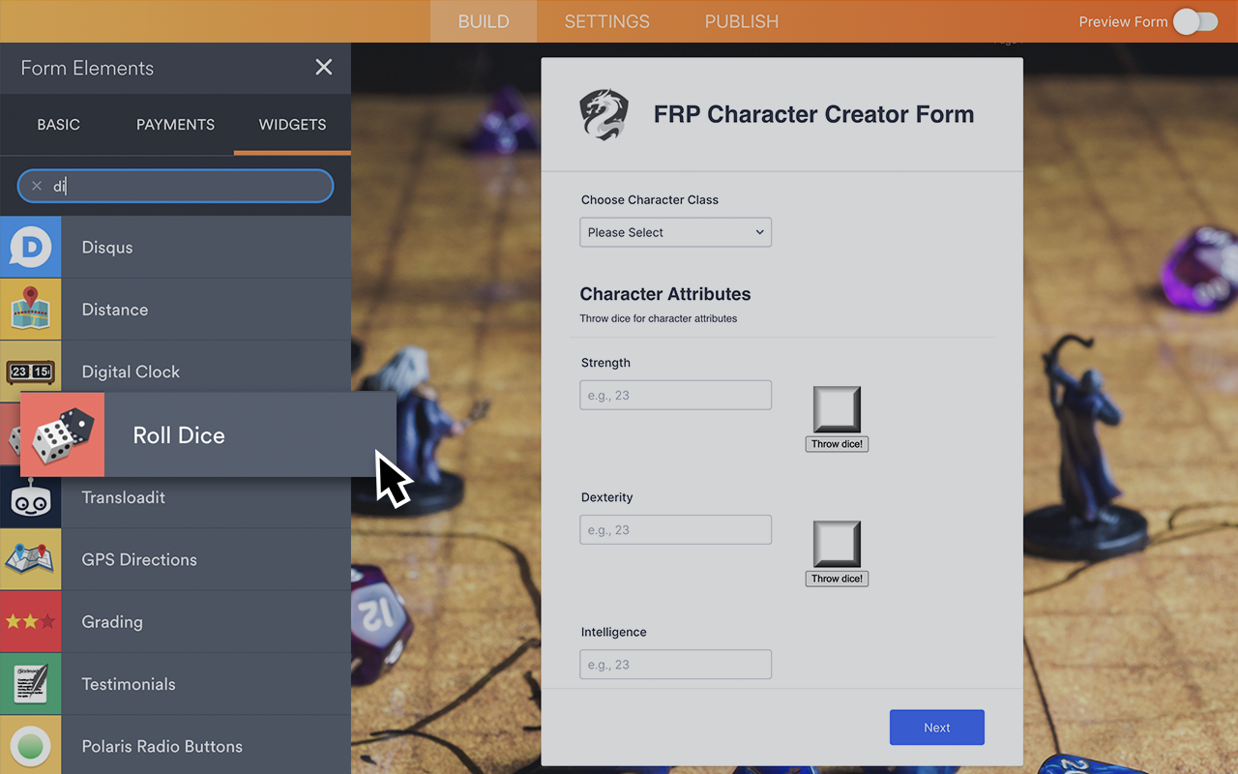
Task: Clear the widget search field text
Action: pos(37,186)
